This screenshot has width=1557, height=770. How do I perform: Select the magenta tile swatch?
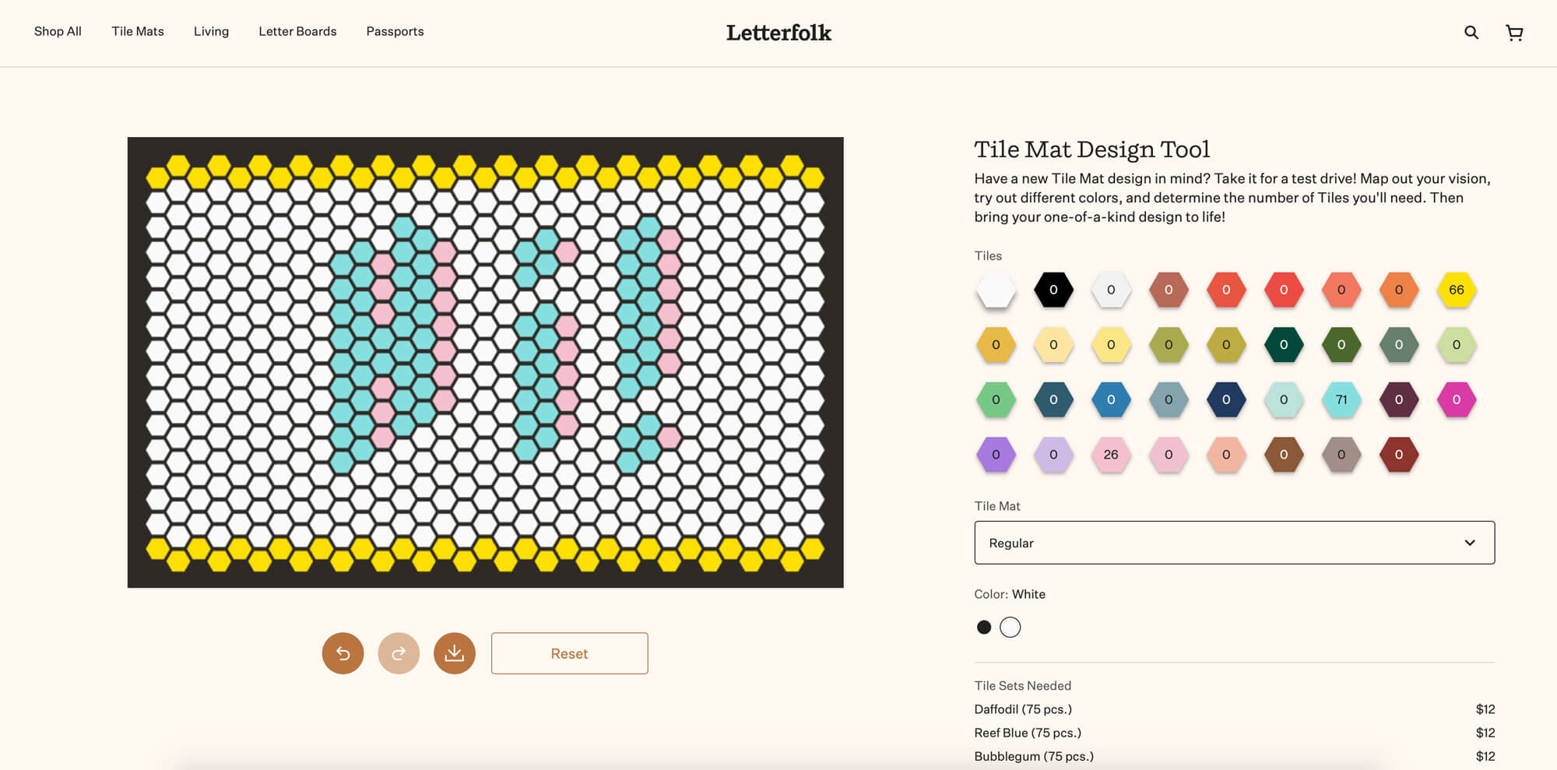tap(1457, 399)
